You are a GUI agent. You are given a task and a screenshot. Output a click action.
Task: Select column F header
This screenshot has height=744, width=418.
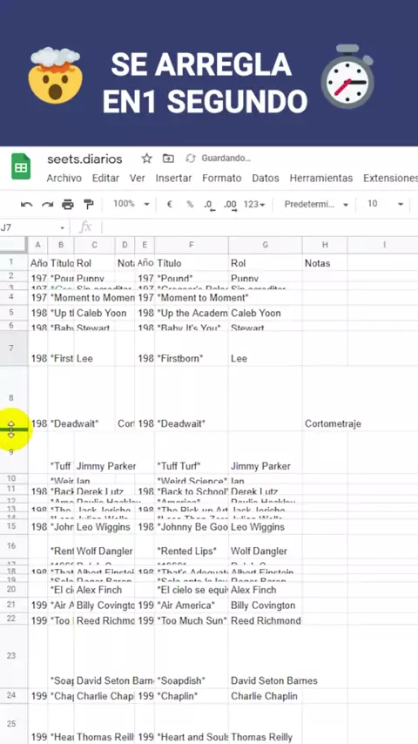(192, 245)
